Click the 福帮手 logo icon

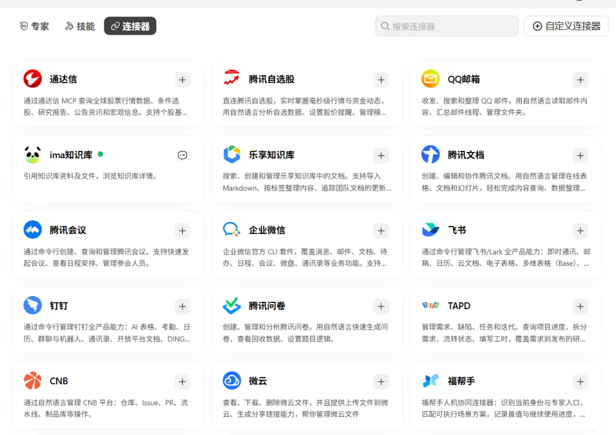coord(431,380)
